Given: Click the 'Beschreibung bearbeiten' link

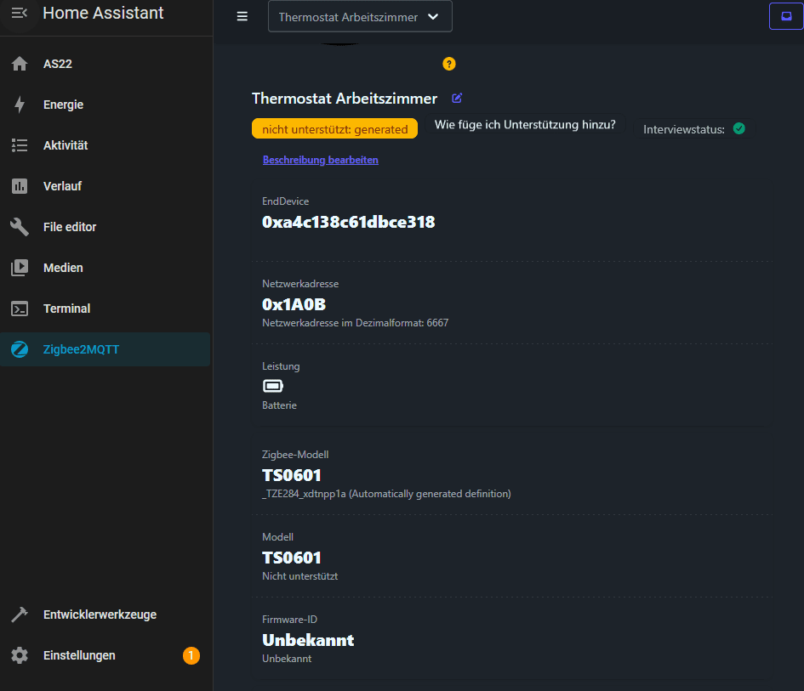Looking at the screenshot, I should tap(320, 160).
